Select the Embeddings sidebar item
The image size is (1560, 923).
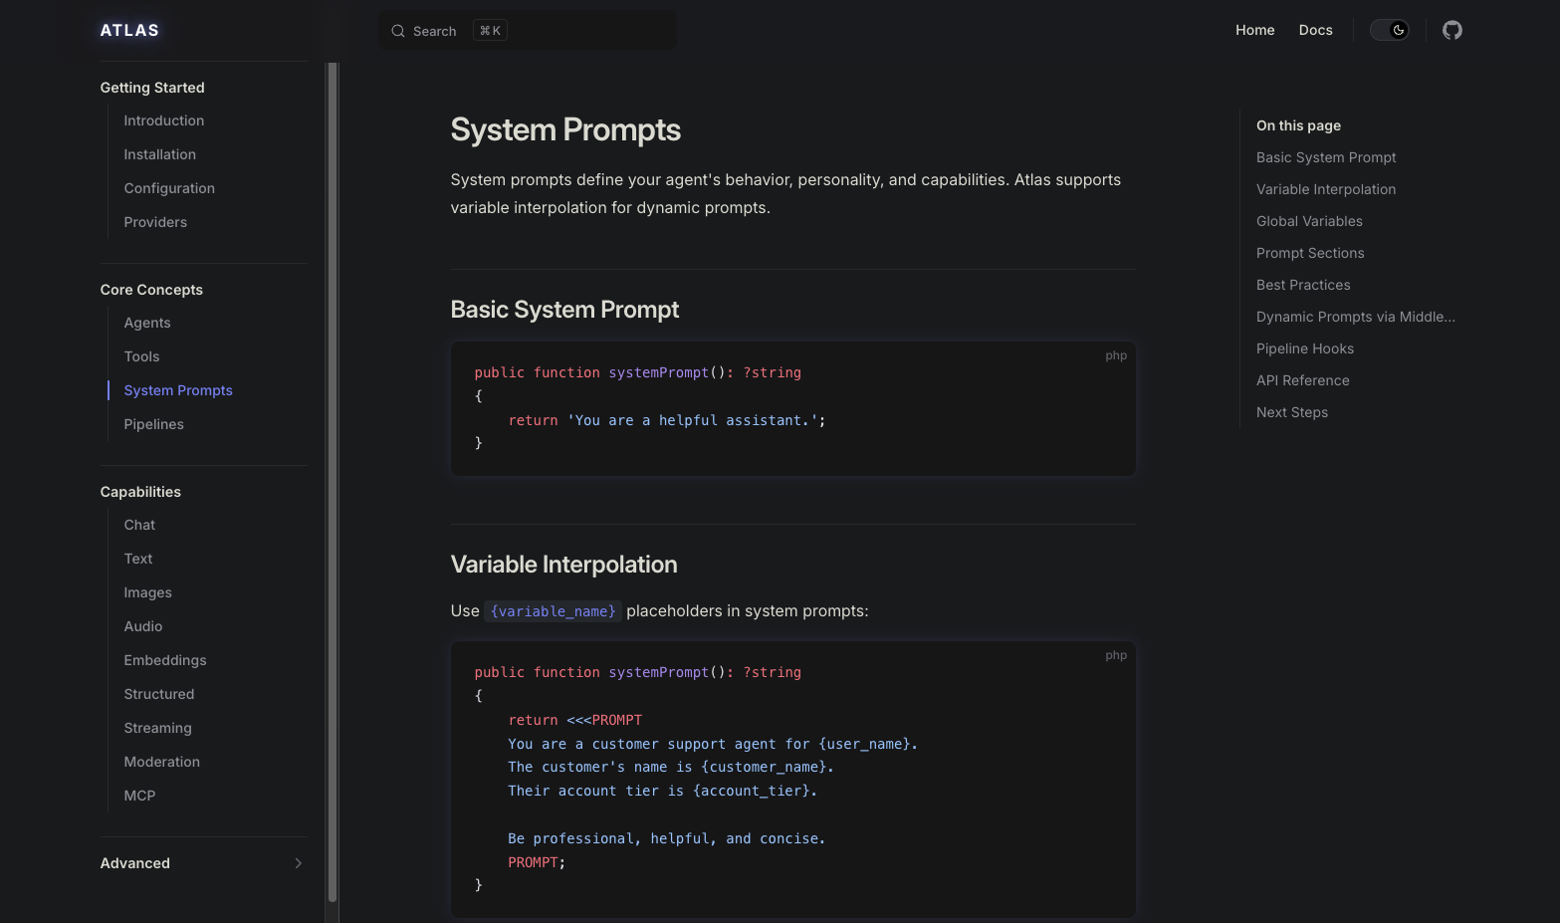165,660
